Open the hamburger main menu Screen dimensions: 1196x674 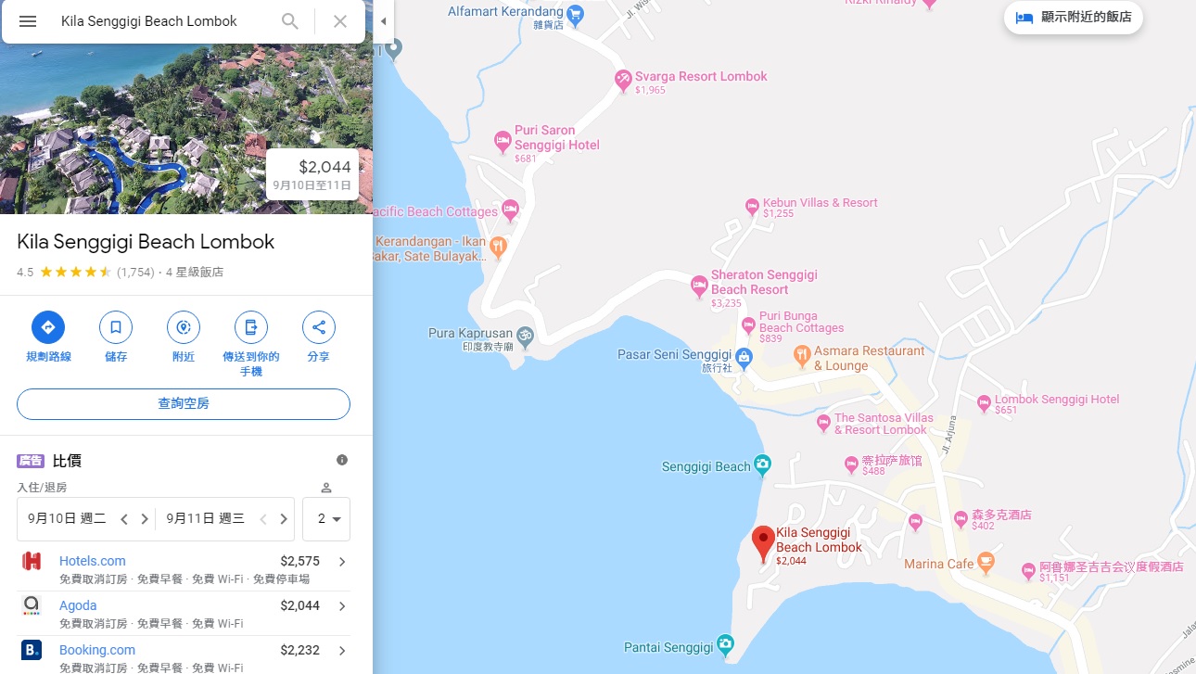pos(28,21)
